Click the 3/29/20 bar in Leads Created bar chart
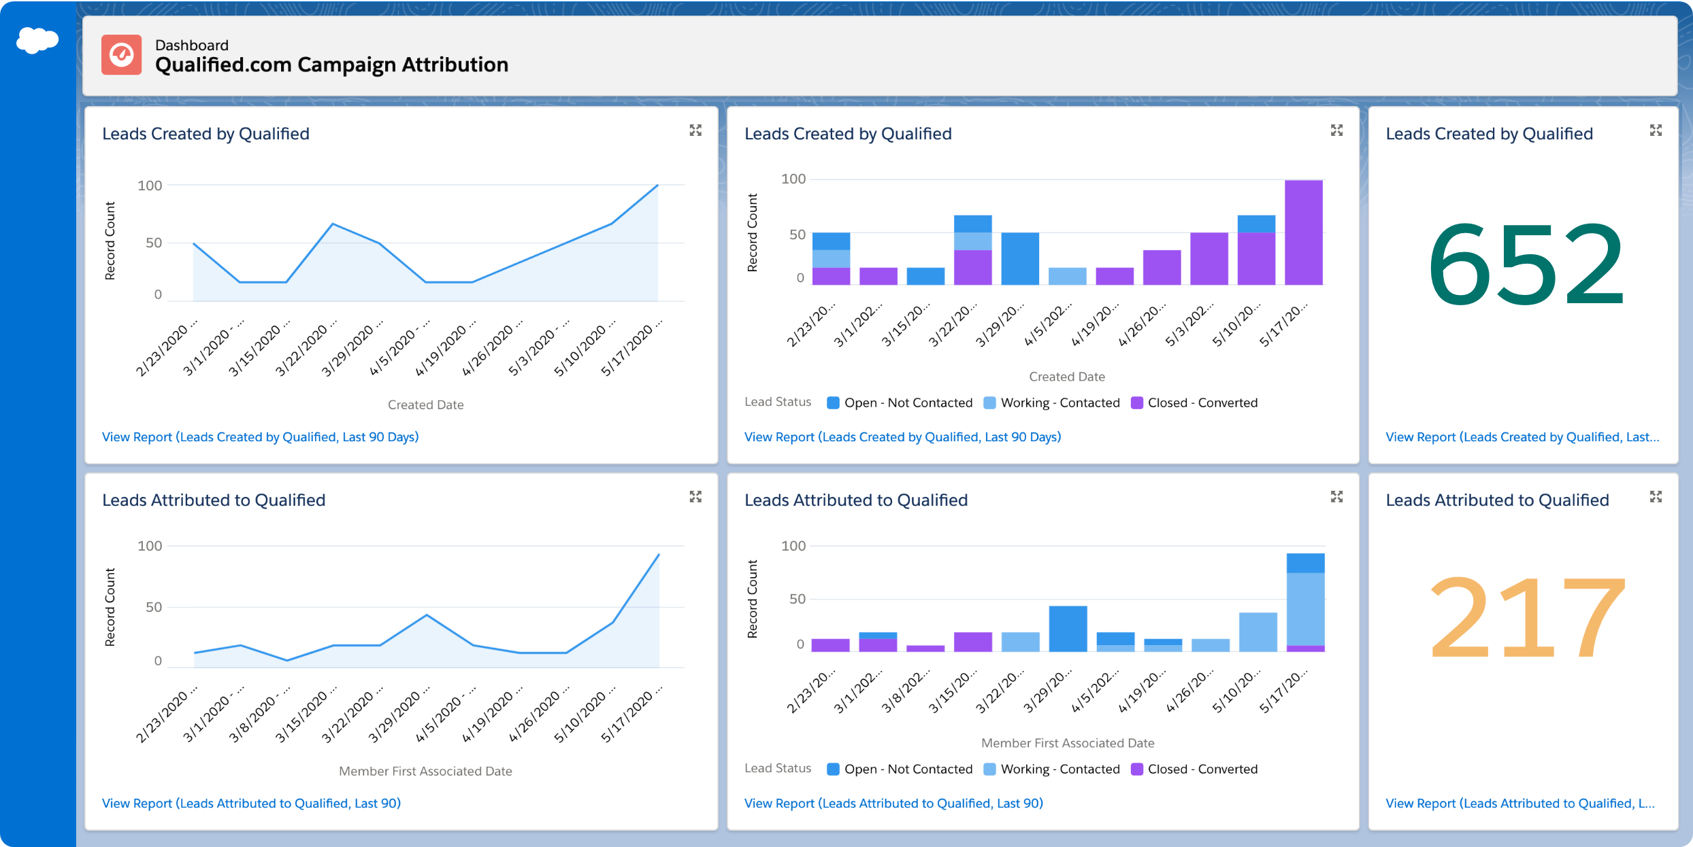This screenshot has height=847, width=1693. (x=1020, y=259)
